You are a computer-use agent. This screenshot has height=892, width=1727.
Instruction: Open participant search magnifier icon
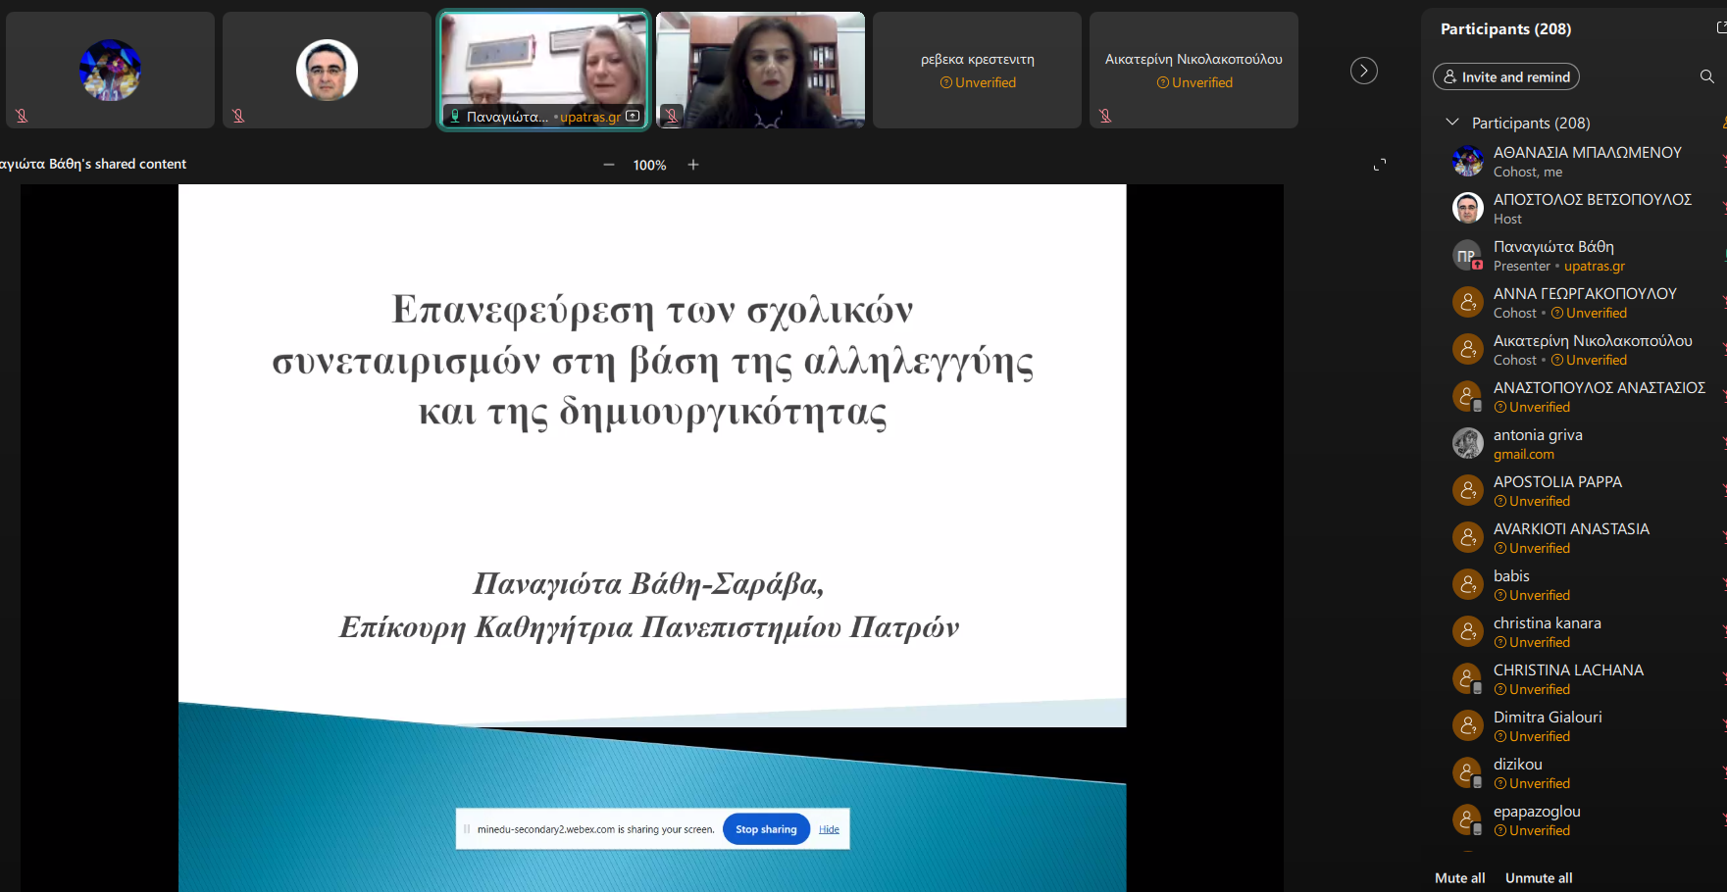tap(1706, 76)
